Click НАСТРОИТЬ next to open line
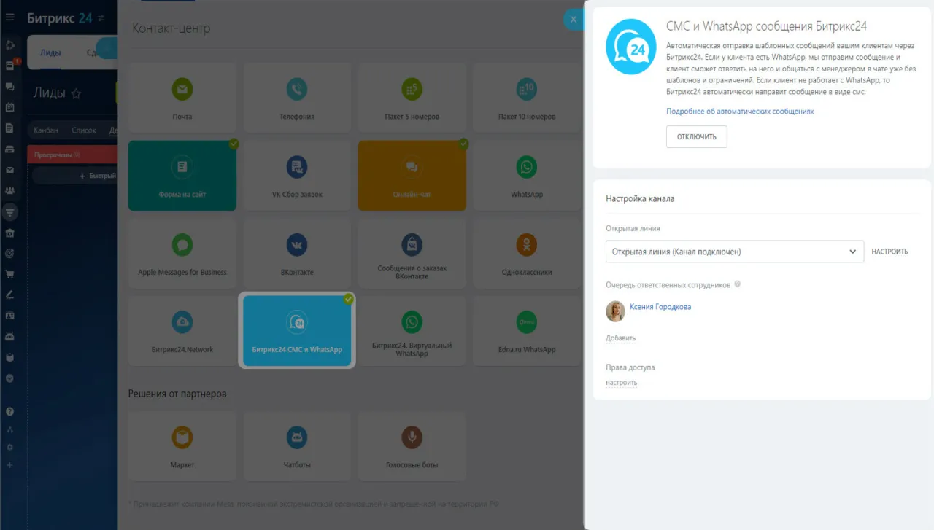Viewport: 934px width, 530px height. [x=890, y=252]
